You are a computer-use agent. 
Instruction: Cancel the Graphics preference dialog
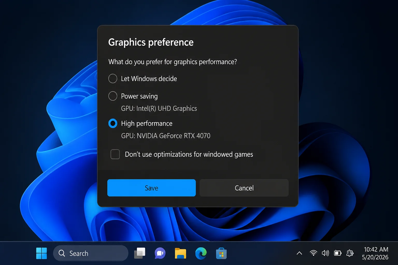[244, 188]
